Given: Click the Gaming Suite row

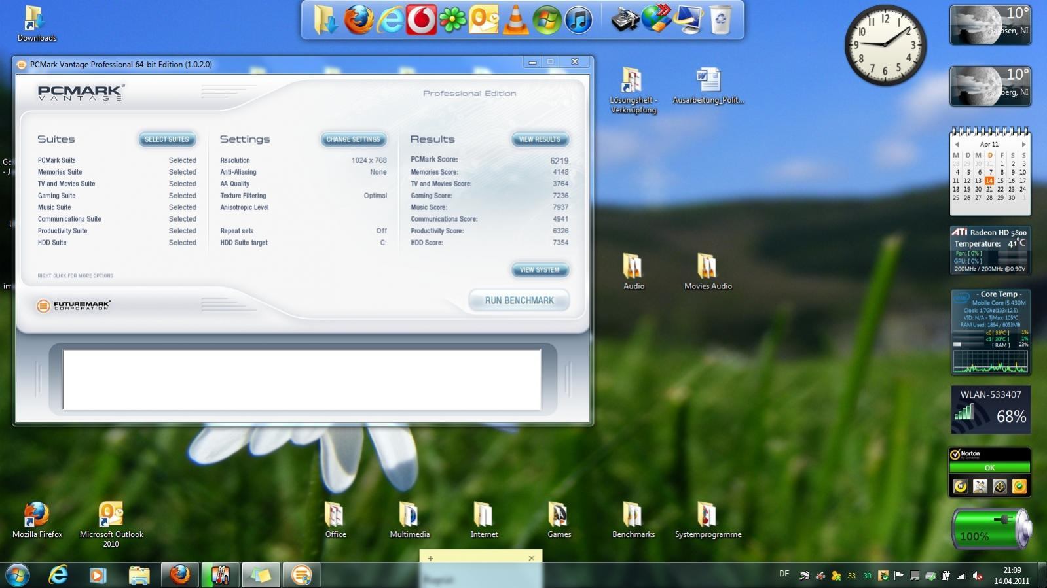Looking at the screenshot, I should coord(117,196).
